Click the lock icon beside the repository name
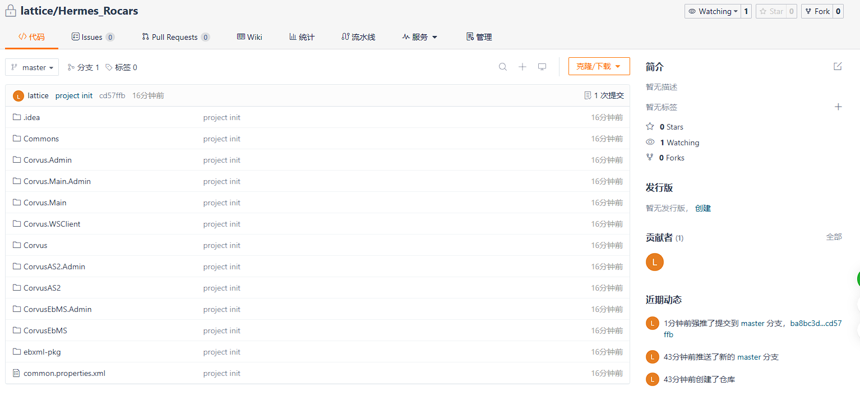This screenshot has height=395, width=860. 11,11
